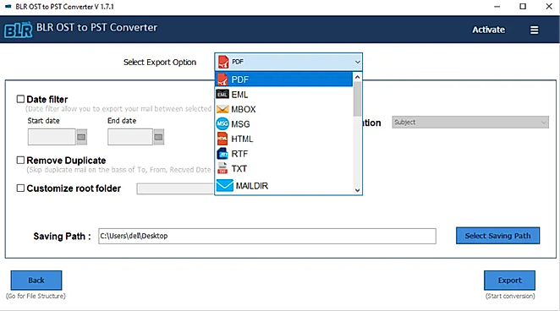Click the export list scrollbar thumb

357,99
